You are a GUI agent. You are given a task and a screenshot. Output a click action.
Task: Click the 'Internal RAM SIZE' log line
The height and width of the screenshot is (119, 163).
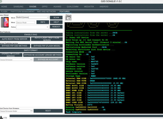tap(96, 78)
